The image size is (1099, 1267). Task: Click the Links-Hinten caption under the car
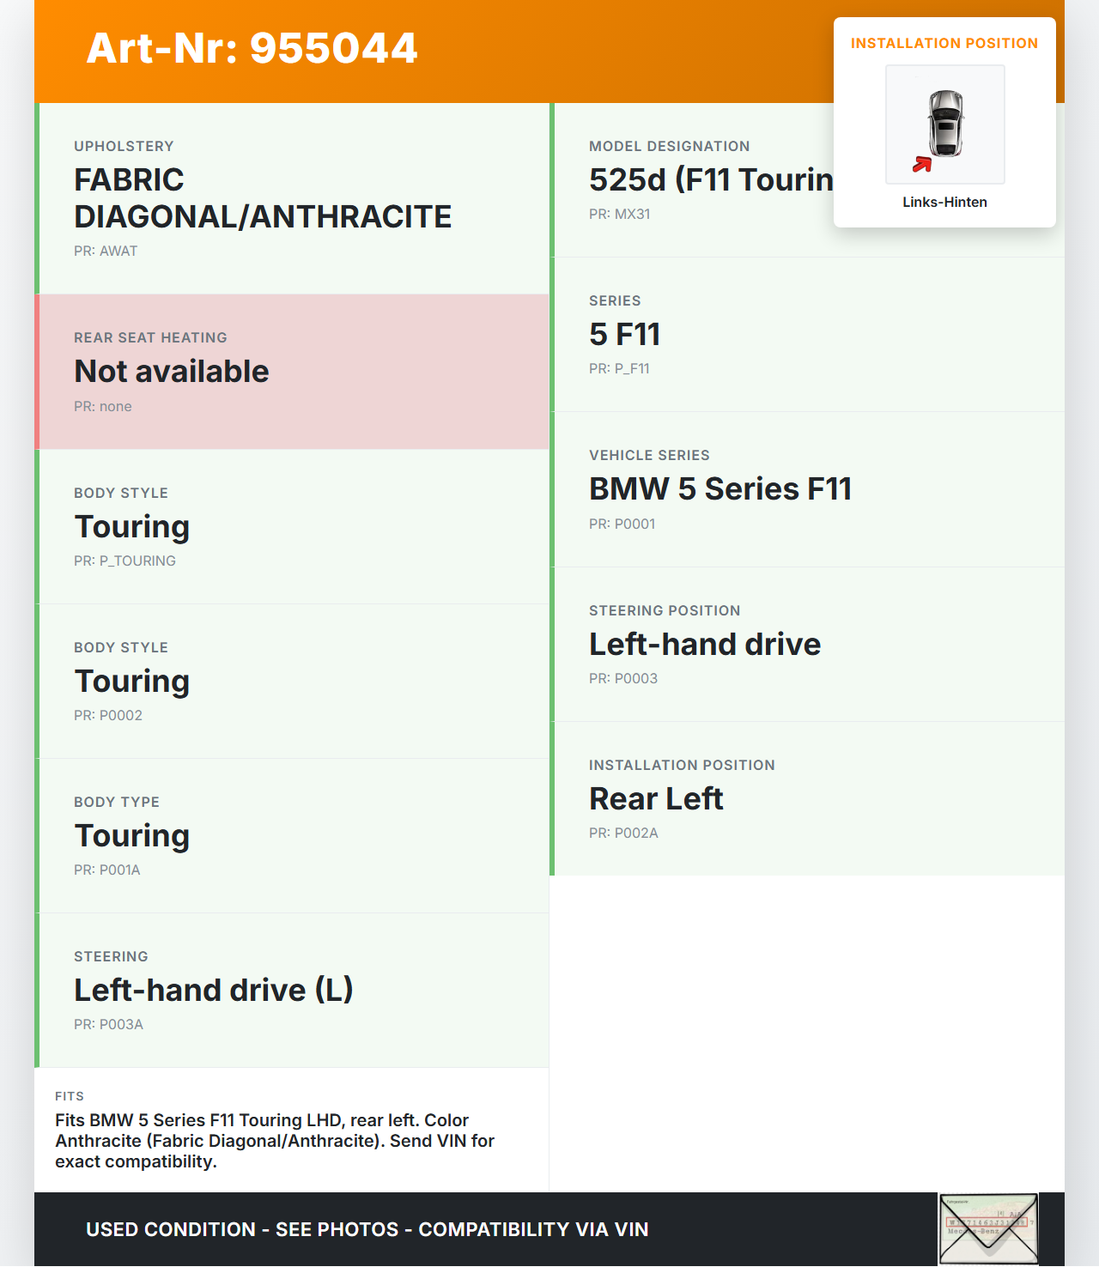pos(944,202)
